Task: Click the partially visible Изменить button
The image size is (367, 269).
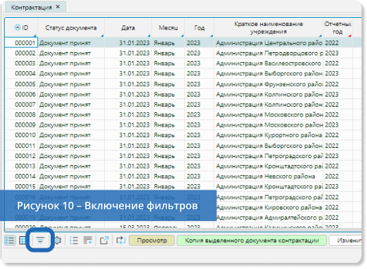Action: [x=346, y=240]
